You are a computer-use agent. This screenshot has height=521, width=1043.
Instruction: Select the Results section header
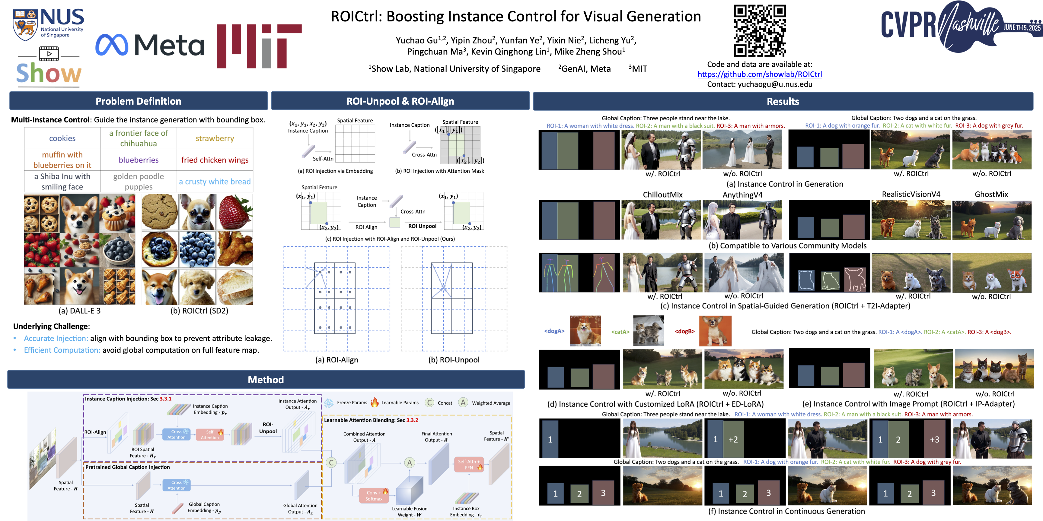[x=783, y=102]
